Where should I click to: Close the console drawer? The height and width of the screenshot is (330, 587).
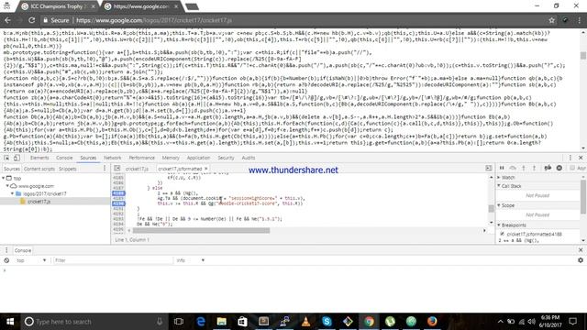(x=581, y=250)
